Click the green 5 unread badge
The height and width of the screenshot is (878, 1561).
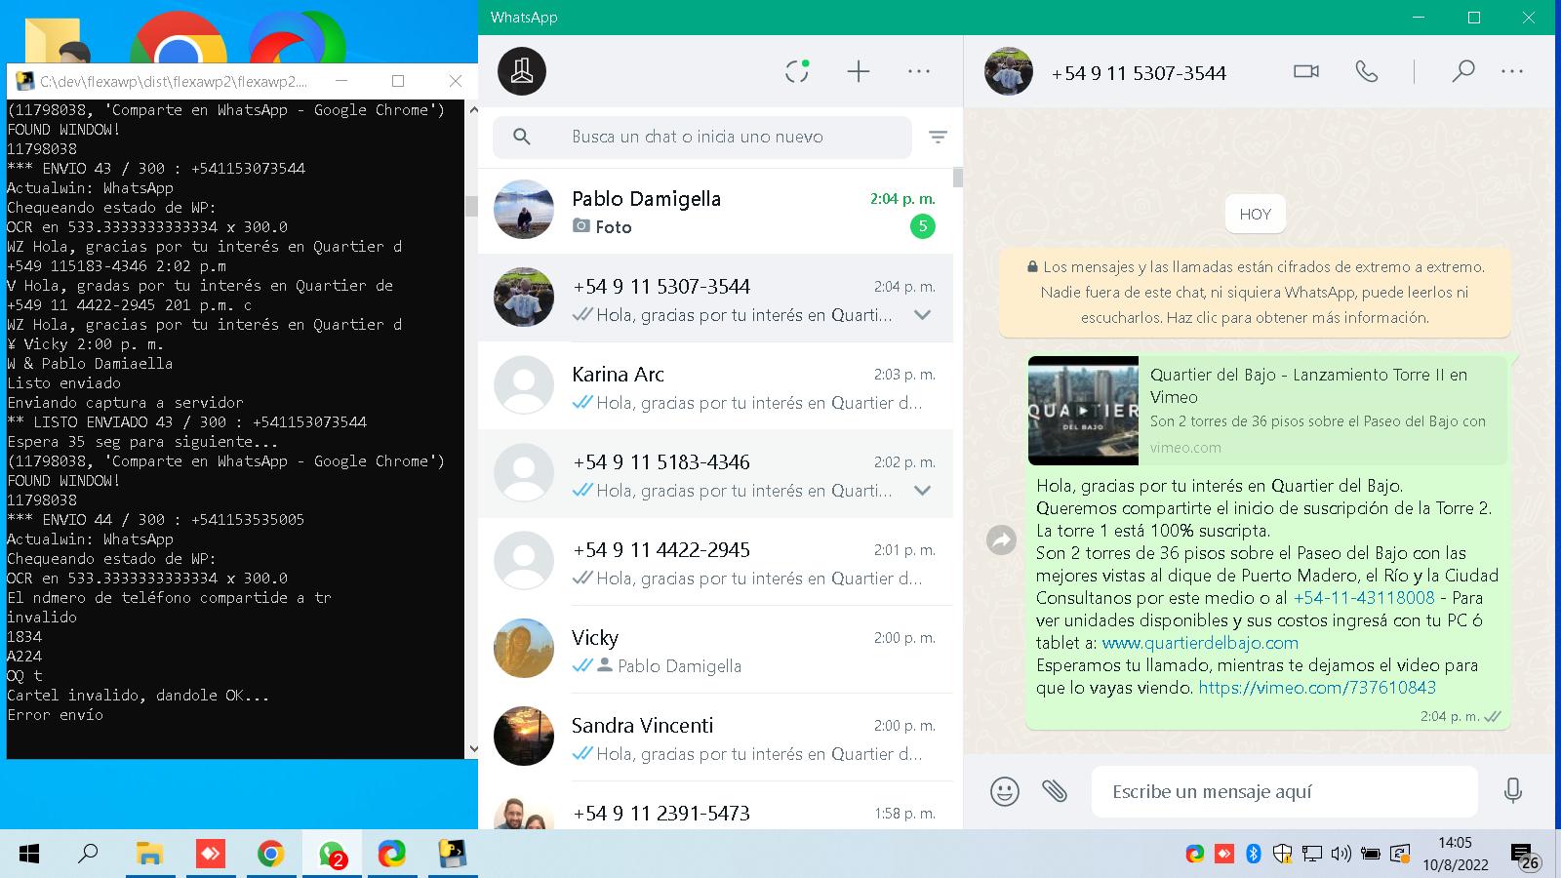[x=922, y=226]
